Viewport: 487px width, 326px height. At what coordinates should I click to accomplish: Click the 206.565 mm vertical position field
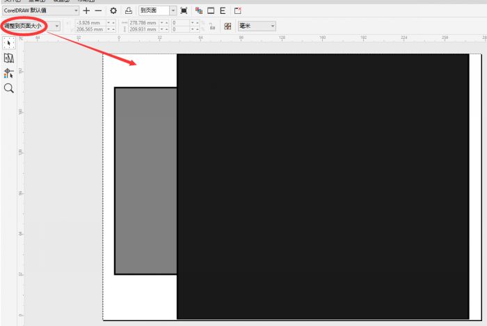click(90, 29)
